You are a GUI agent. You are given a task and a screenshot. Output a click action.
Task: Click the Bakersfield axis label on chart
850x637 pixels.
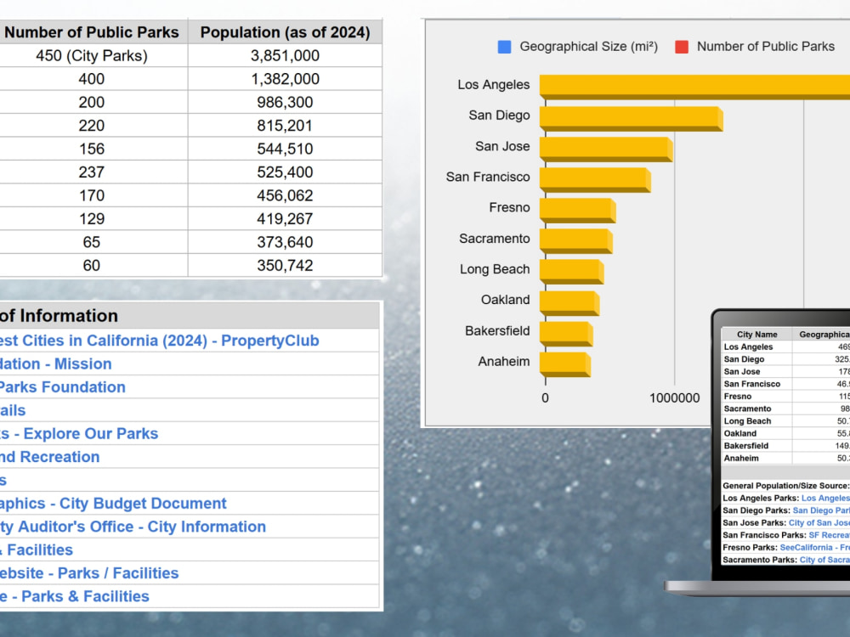point(497,331)
